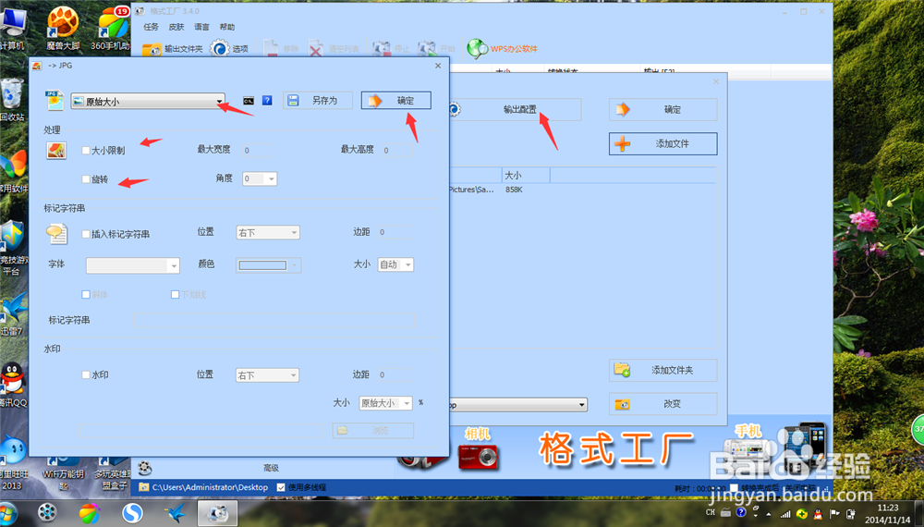Image resolution: width=924 pixels, height=527 pixels.
Task: Click the 清空列表 clear list toolbar icon
Action: click(316, 48)
